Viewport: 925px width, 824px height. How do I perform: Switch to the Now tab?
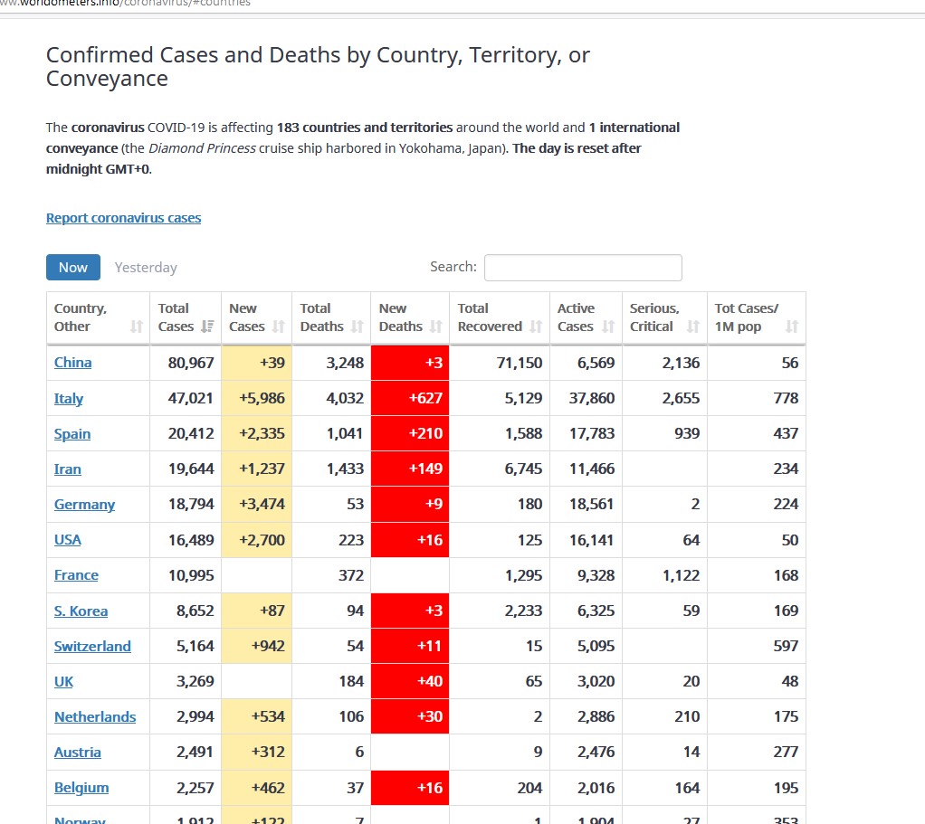[x=73, y=267]
